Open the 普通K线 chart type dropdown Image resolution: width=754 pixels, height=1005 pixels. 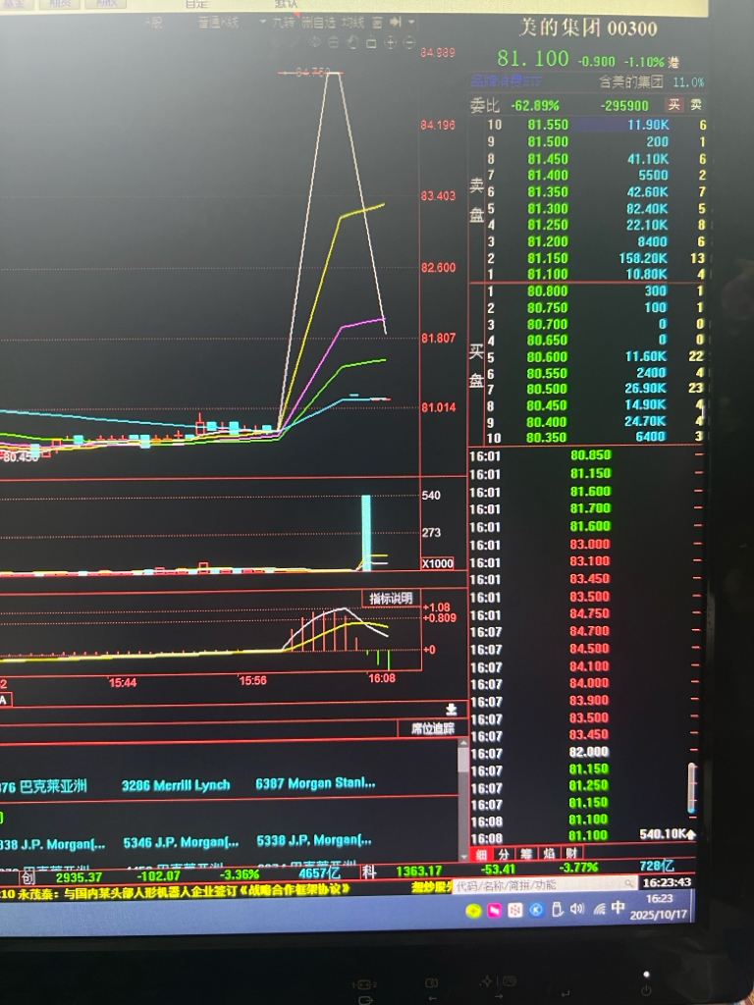click(262, 23)
